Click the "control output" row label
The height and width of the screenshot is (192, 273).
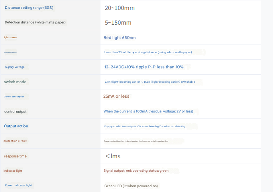(x=16, y=112)
